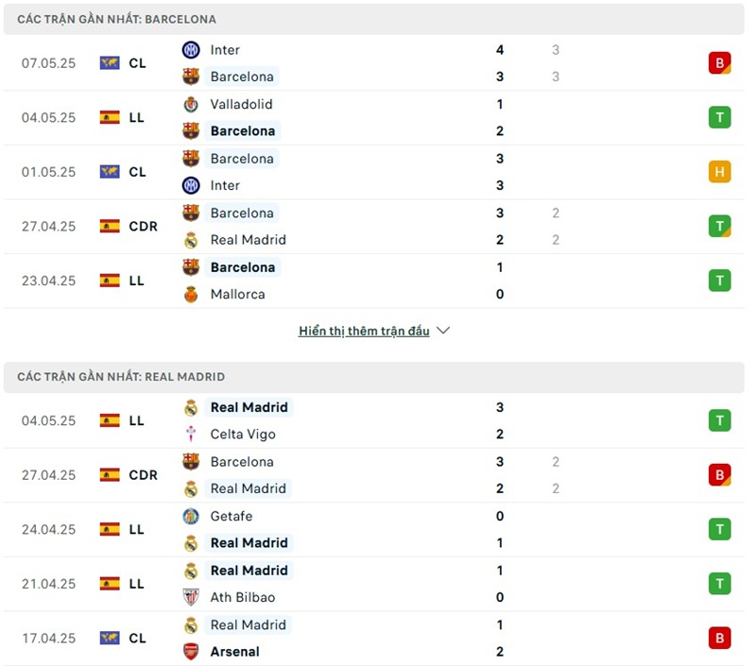Click the red B badge on the Inter 4-3 match
The image size is (756, 666).
coord(719,63)
